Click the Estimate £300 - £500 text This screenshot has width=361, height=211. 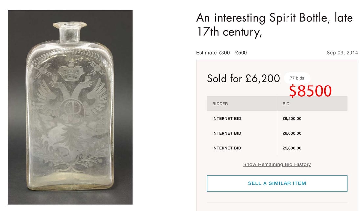pyautogui.click(x=221, y=53)
